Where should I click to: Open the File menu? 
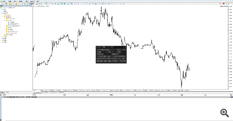(x=4, y=1)
